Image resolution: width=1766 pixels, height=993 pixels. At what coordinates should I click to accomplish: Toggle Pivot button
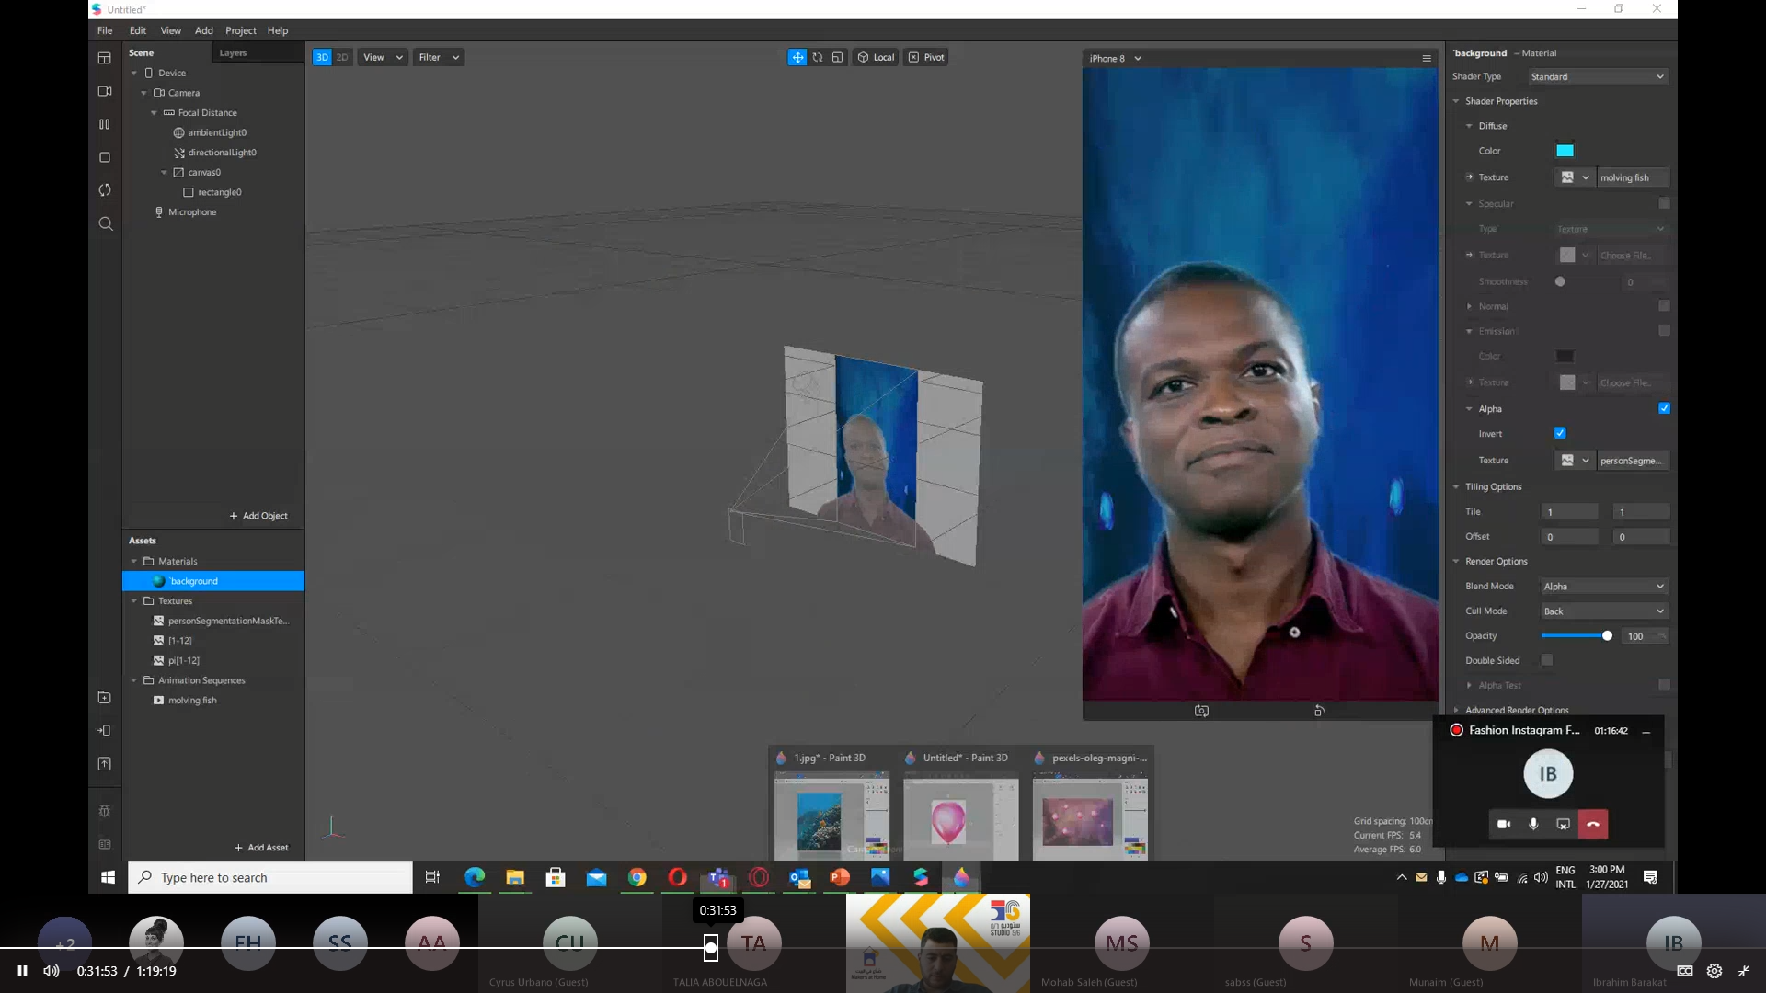[x=926, y=57]
